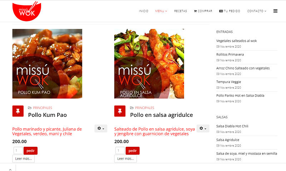The width and height of the screenshot is (286, 171).
Task: Click the Missú Wok logo
Action: 26,11
